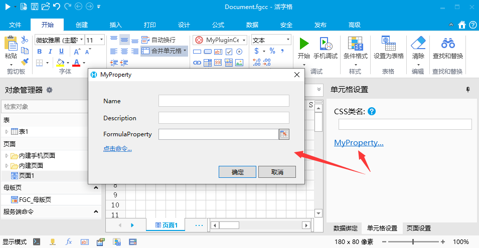This screenshot has height=248, width=479.
Task: Click 确定 in the MyProperty dialog
Action: (237, 172)
